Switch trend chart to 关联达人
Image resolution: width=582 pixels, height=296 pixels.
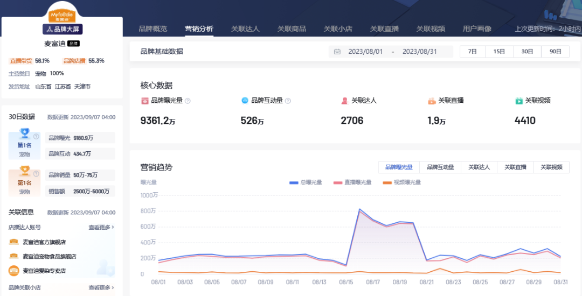[x=479, y=167]
